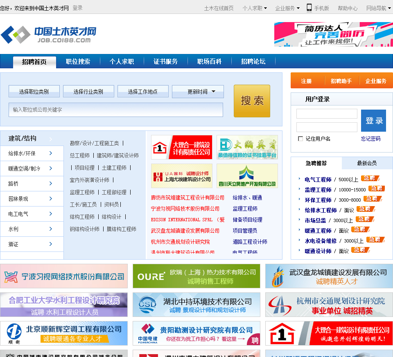Click 选择职位类别 selector
The height and width of the screenshot is (357, 393).
pos(34,92)
